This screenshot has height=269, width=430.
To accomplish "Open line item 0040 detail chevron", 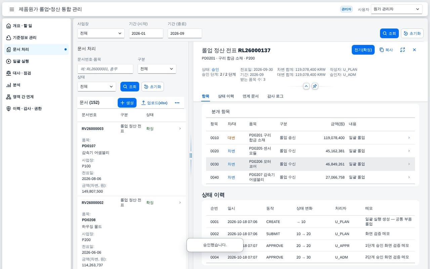I will pos(409,177).
